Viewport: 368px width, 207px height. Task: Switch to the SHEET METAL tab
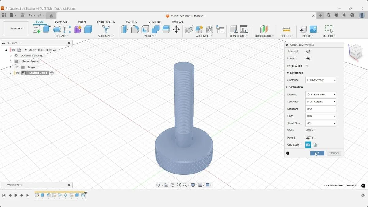(106, 22)
